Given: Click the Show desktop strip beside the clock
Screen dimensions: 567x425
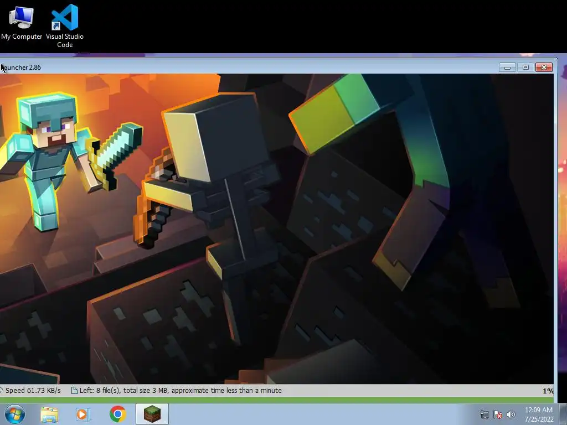Looking at the screenshot, I should 563,414.
